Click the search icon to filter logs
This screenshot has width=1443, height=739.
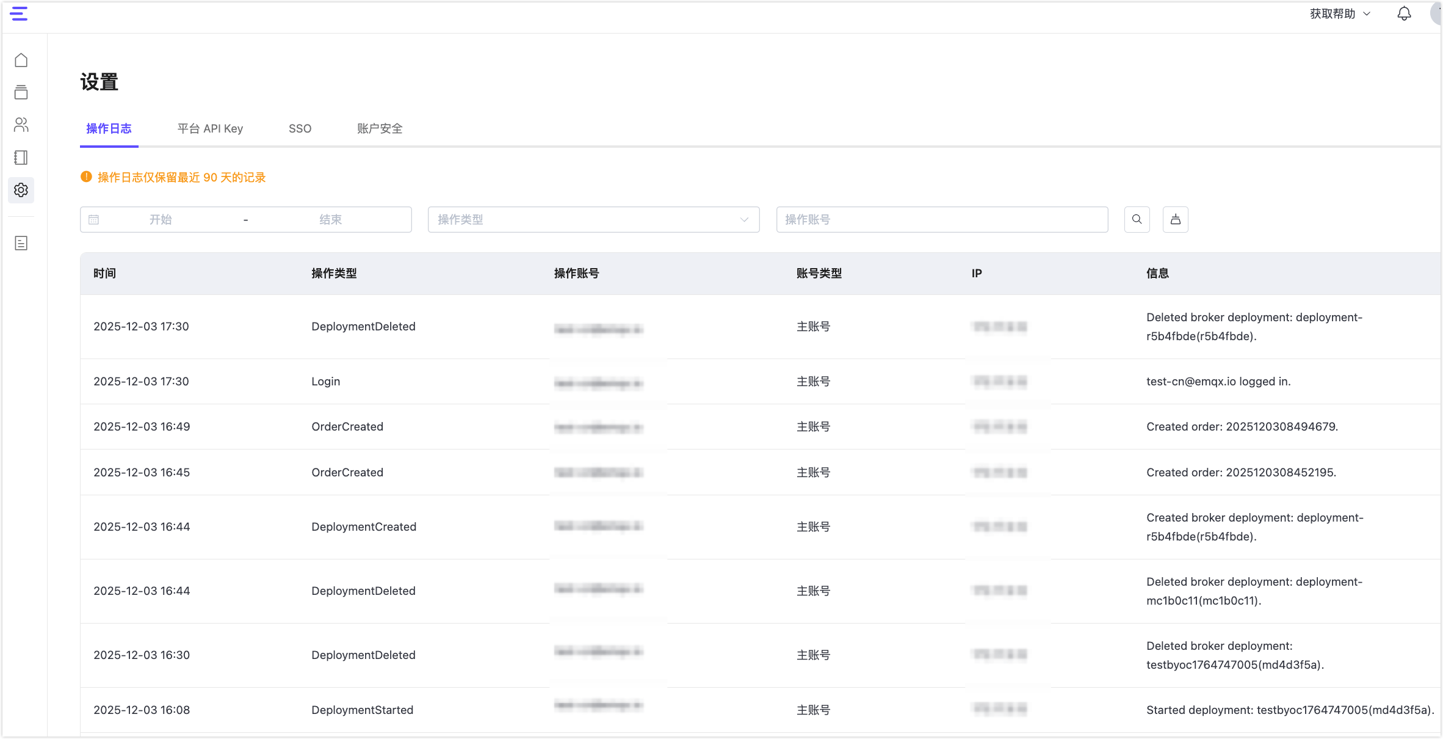(1137, 219)
